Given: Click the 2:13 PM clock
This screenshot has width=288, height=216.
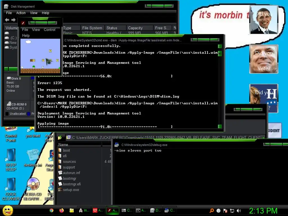Looking at the screenshot, I should (x=263, y=211).
